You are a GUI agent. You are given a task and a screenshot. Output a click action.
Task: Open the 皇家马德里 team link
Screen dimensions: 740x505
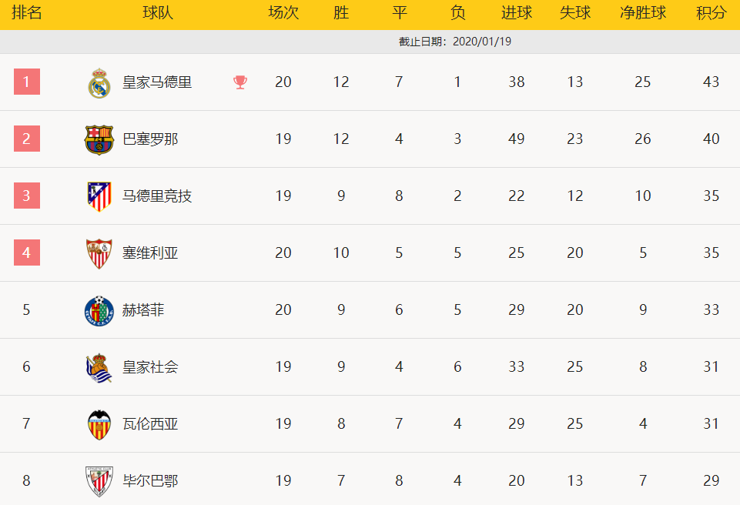point(157,82)
